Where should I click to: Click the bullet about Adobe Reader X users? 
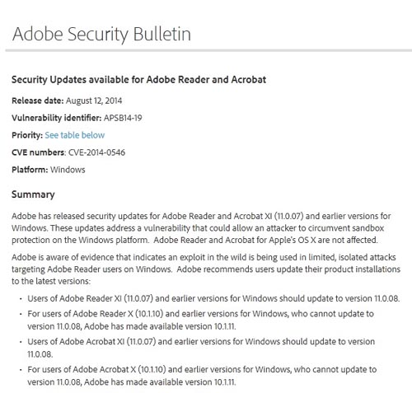click(x=200, y=320)
